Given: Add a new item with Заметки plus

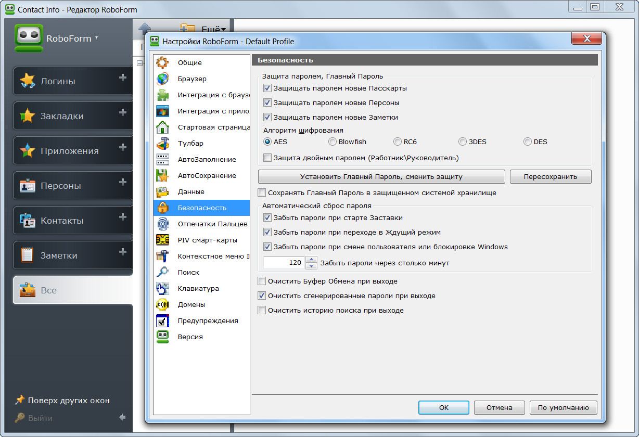Looking at the screenshot, I should click(123, 252).
